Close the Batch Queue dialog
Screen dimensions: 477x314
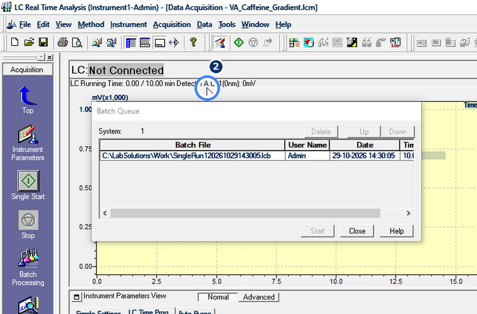point(357,231)
